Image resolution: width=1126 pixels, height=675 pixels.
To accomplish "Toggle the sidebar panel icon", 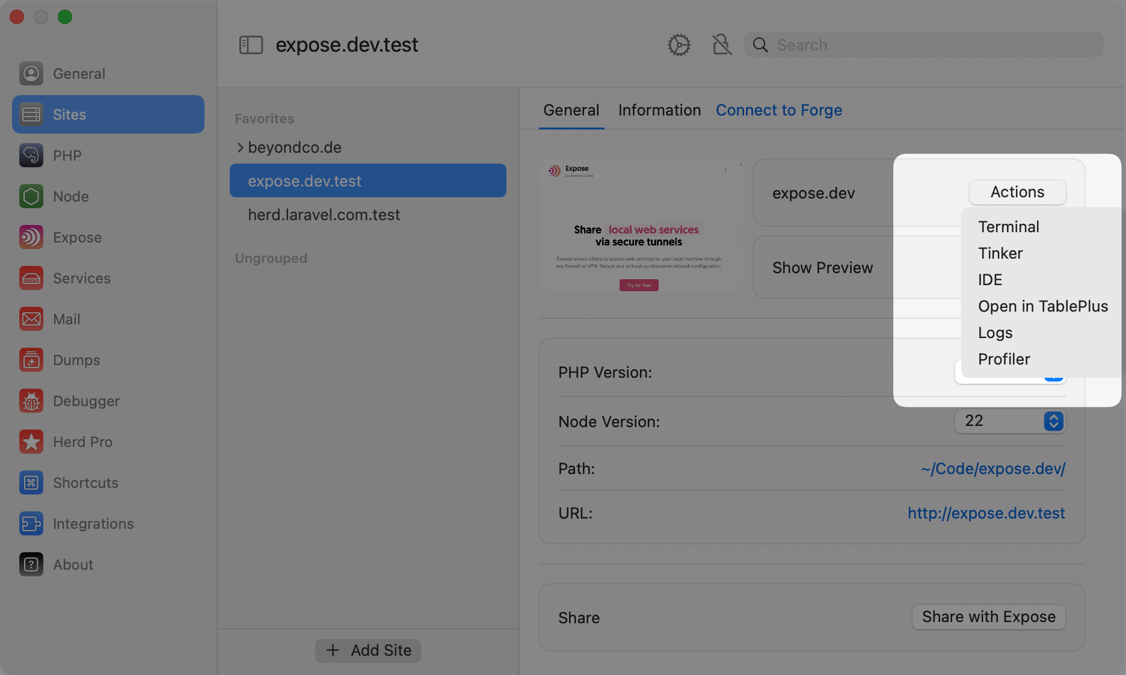I will click(x=251, y=45).
